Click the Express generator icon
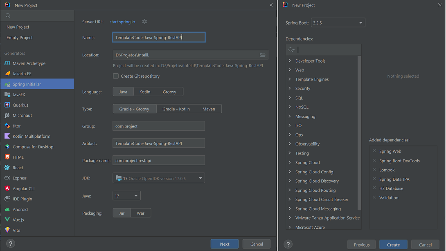The image size is (446, 251). [7, 178]
